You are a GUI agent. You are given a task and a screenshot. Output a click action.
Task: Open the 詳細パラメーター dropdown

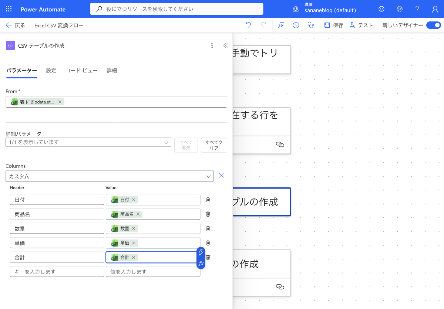88,142
